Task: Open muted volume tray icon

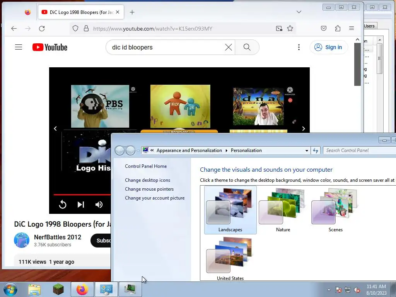Action: click(357, 290)
